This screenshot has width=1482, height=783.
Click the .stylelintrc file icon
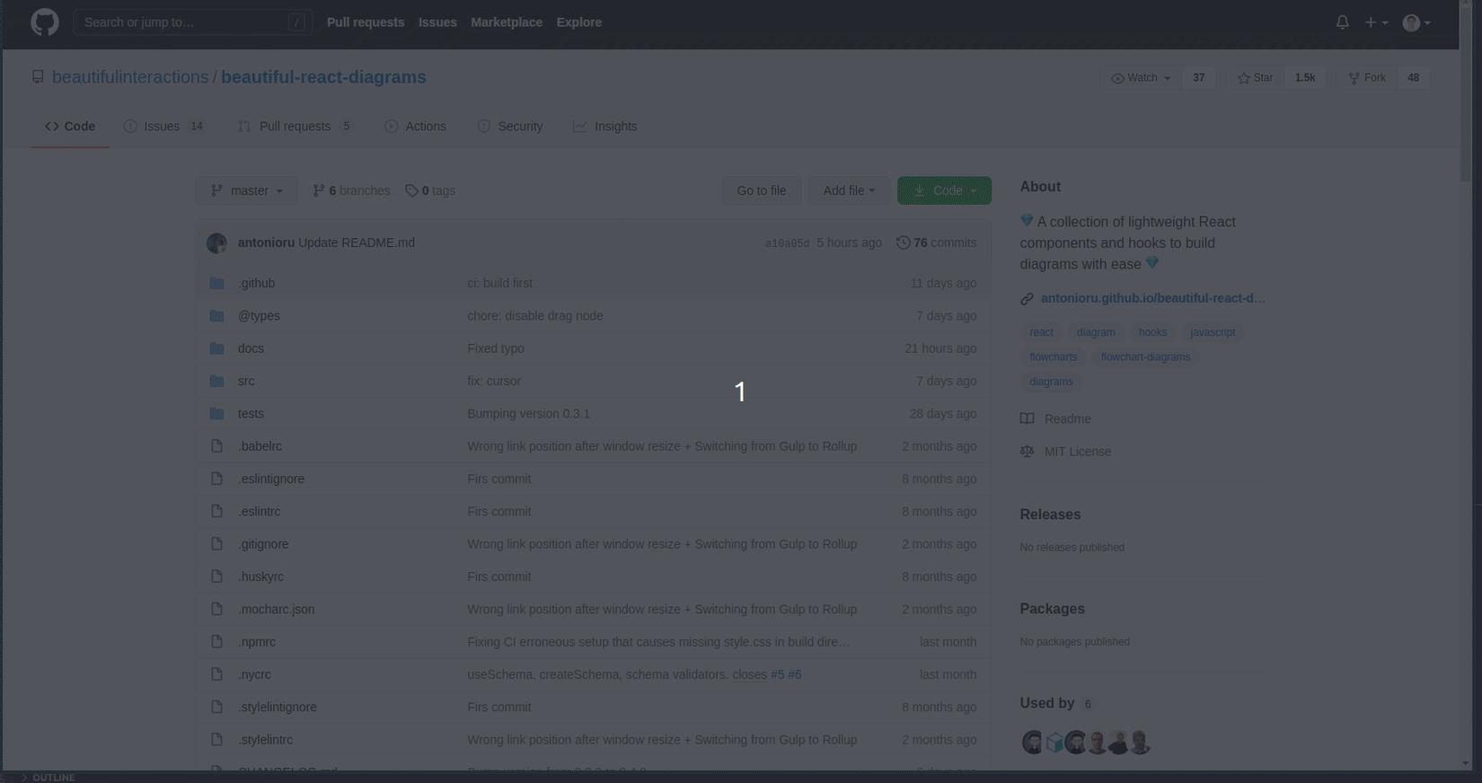(x=216, y=740)
